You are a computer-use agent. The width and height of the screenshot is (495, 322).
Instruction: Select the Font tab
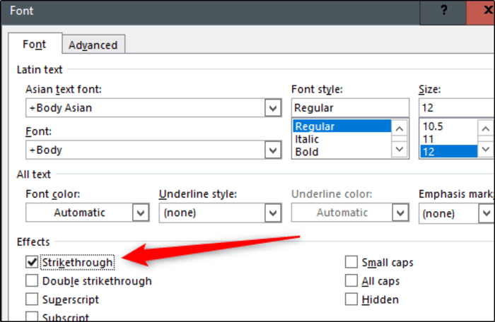point(35,44)
